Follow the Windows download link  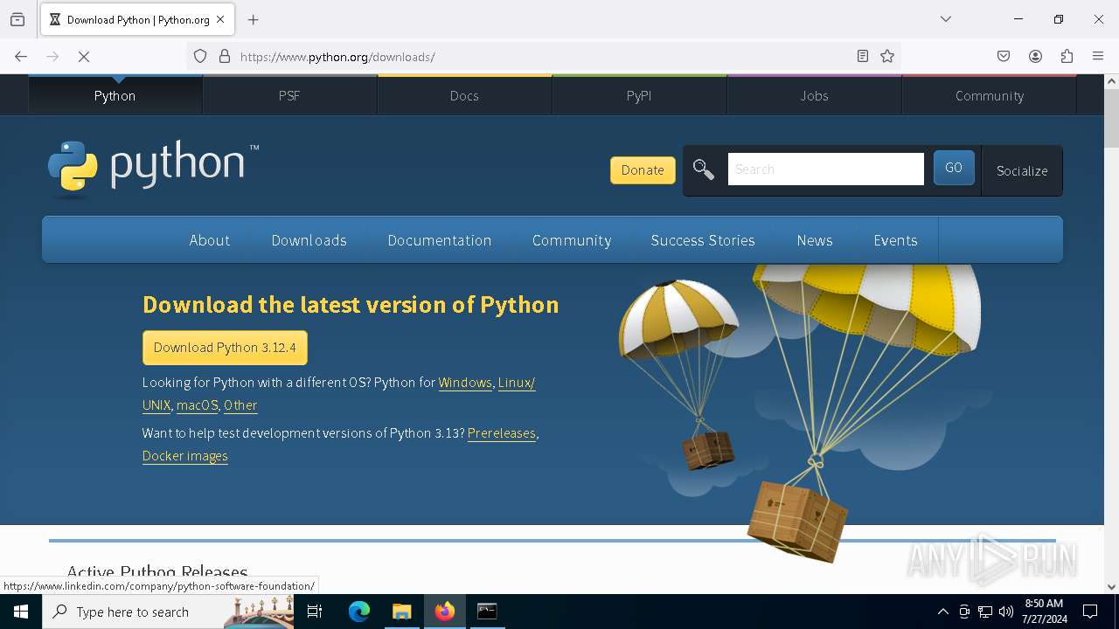(465, 383)
